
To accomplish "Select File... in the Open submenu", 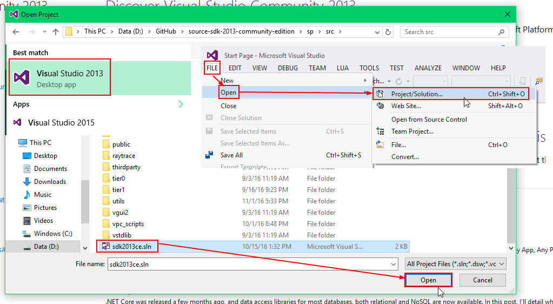I will [x=398, y=145].
